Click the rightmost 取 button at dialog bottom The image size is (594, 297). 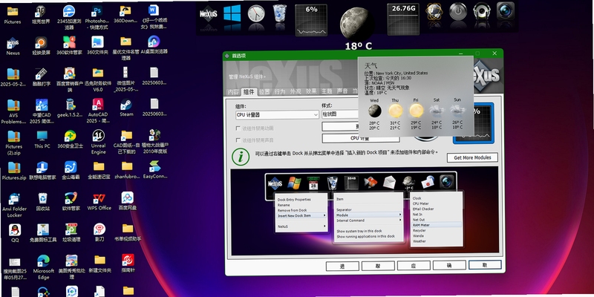tap(485, 265)
